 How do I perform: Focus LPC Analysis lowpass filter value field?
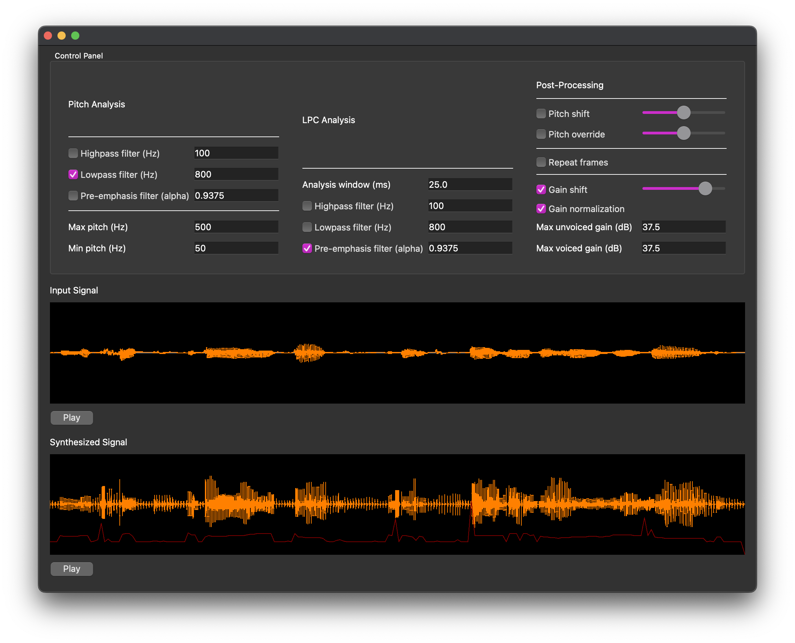pyautogui.click(x=470, y=227)
